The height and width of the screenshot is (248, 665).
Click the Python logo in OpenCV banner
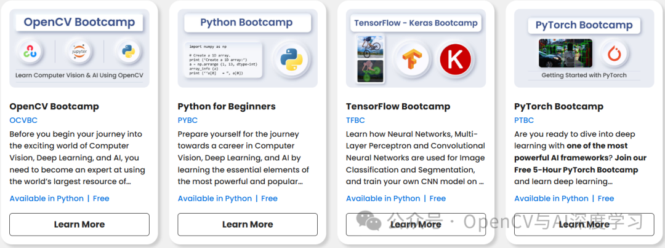coord(129,52)
